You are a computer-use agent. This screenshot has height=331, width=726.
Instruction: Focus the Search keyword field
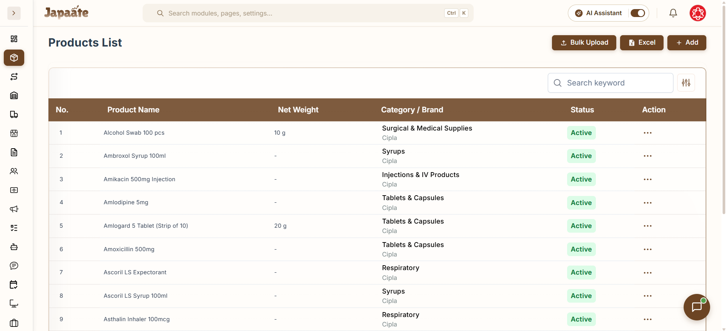pos(610,83)
